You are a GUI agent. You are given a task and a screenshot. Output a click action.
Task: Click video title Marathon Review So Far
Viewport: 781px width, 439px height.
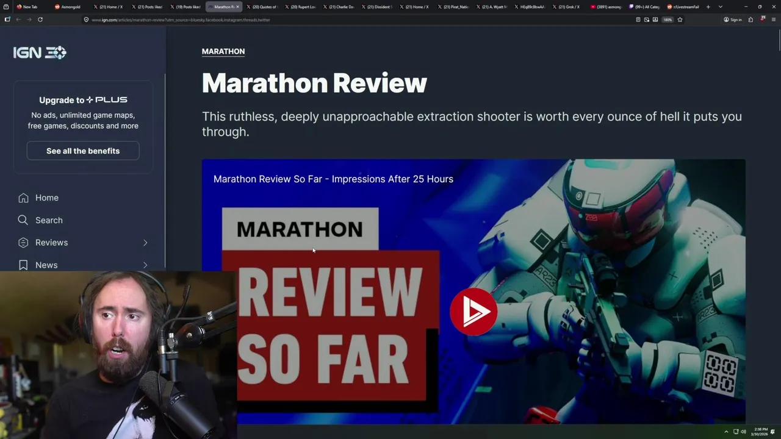(x=333, y=179)
